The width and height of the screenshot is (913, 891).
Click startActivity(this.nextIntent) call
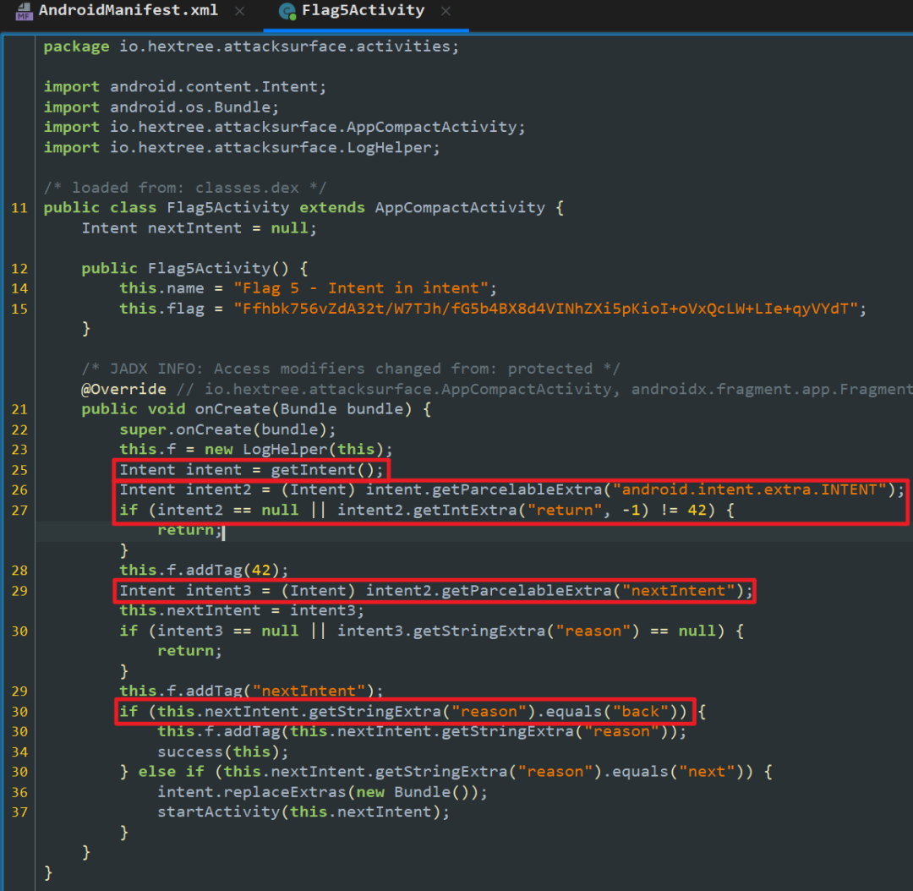[x=303, y=812]
